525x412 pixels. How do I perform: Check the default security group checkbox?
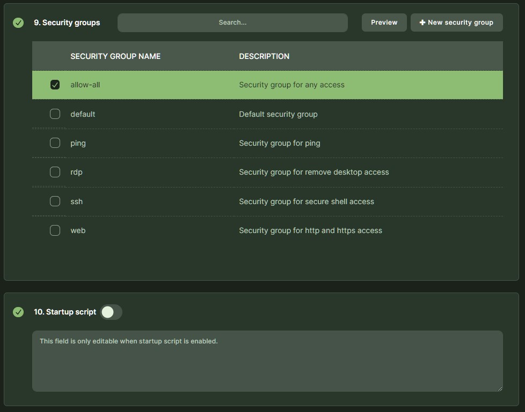[x=55, y=114]
